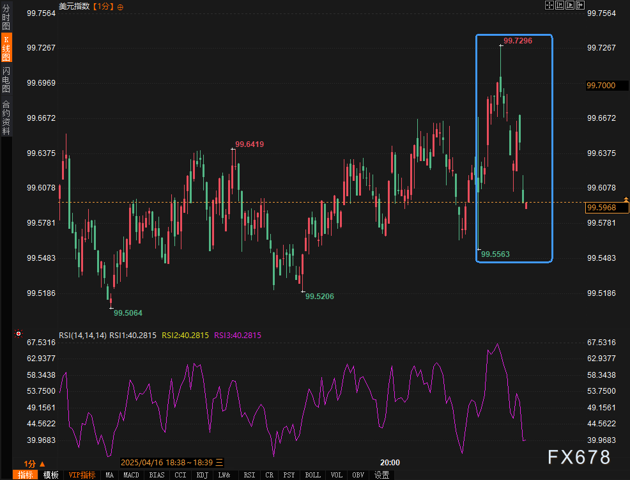Switch to the 闪电图 side tab

pos(6,79)
